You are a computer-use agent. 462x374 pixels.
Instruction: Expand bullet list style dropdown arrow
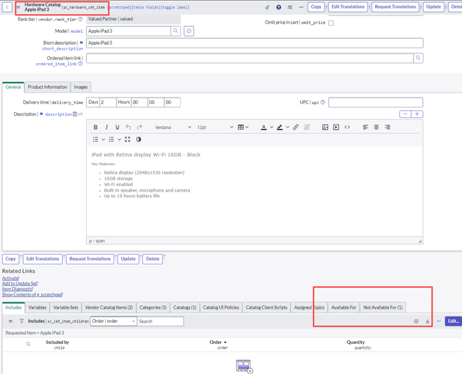point(103,139)
